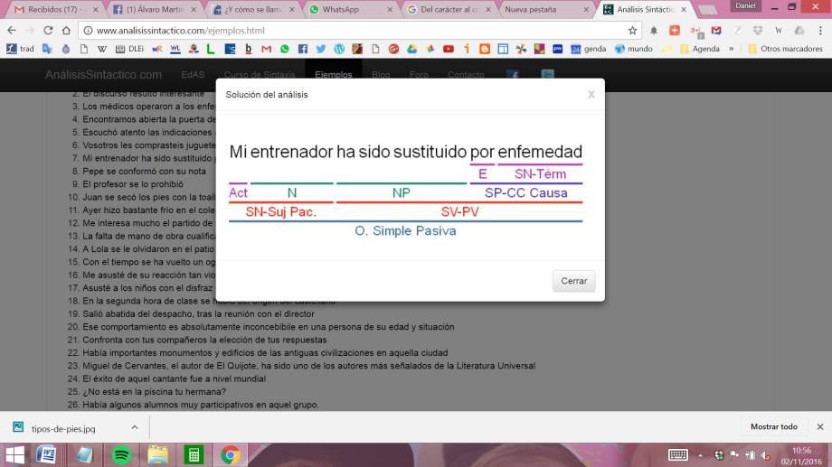Screen dimensions: 832x467
Task: Bookmark this page with star icon
Action: [x=632, y=30]
